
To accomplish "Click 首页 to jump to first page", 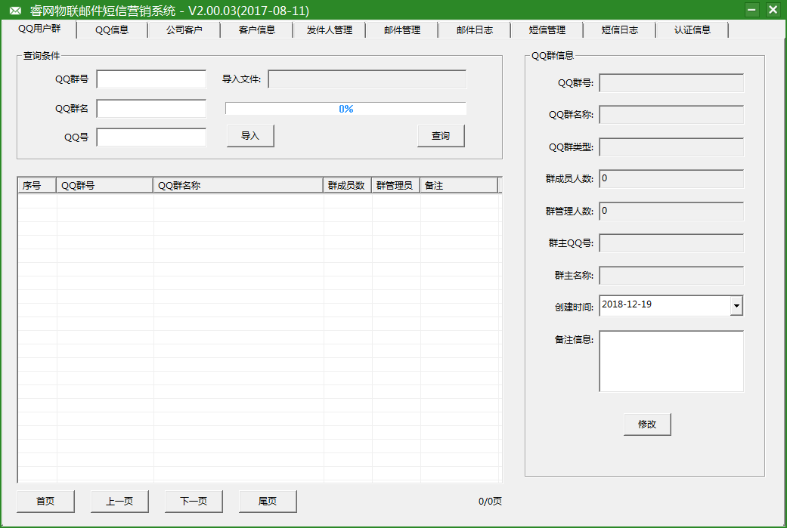I will coord(45,501).
